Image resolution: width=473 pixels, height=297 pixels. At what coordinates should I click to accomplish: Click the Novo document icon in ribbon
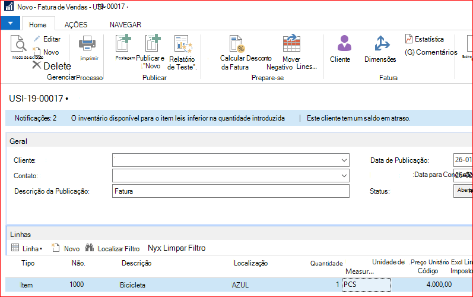pos(37,52)
